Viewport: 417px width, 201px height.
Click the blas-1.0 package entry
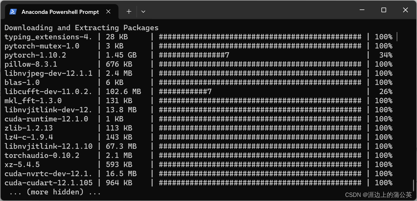pos(22,82)
